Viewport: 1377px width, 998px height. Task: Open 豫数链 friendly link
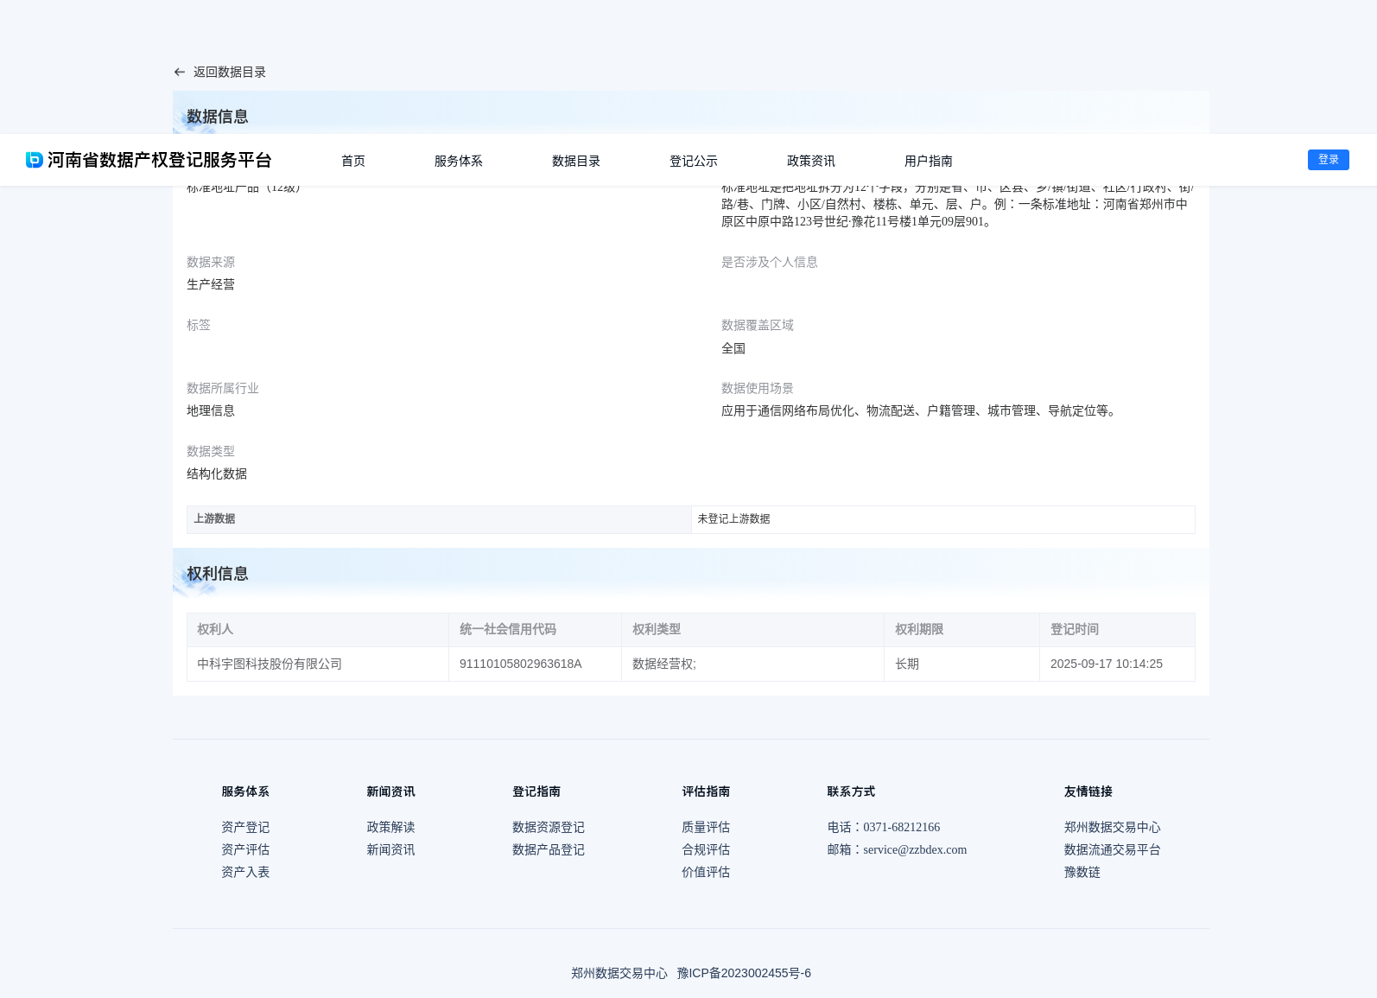1082,873
